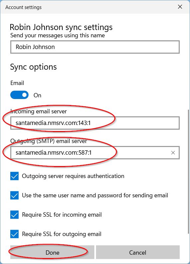This screenshot has width=190, height=264.
Task: Cancel the sync settings changes
Action: point(138,252)
